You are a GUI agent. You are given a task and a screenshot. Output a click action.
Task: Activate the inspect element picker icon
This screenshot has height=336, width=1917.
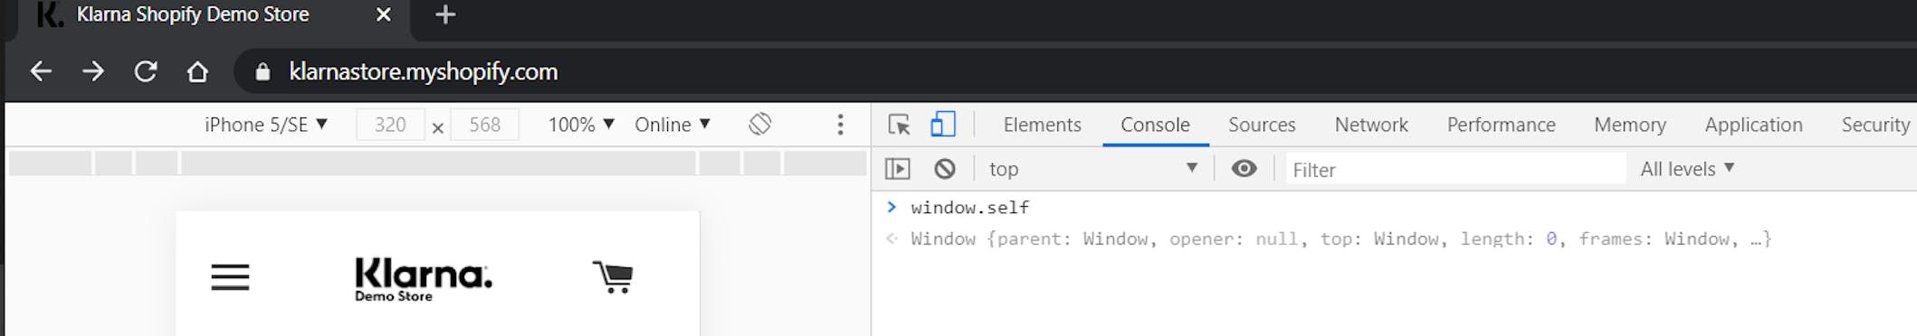(899, 125)
